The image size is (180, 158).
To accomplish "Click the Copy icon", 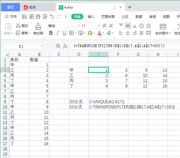I will coord(18,33).
